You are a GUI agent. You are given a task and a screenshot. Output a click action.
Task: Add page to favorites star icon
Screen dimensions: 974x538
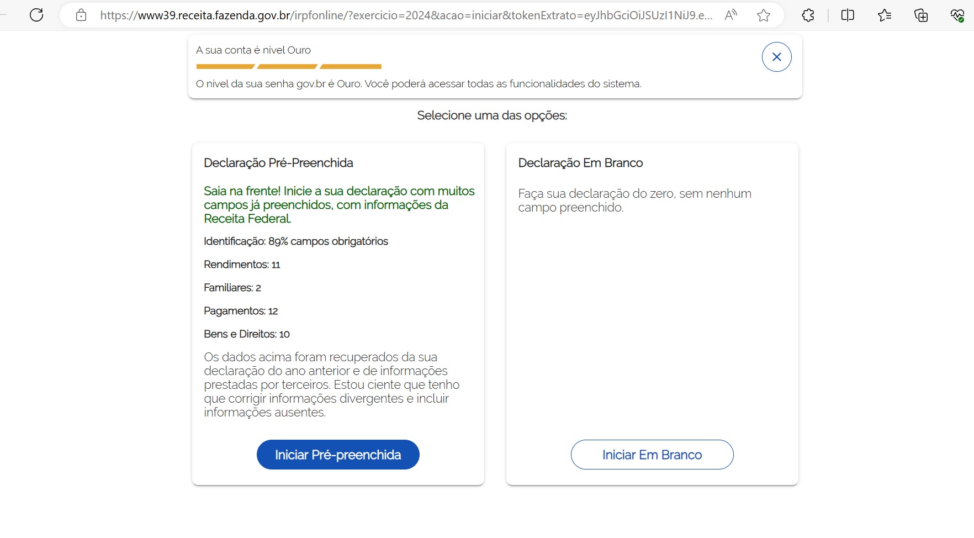[x=764, y=15]
